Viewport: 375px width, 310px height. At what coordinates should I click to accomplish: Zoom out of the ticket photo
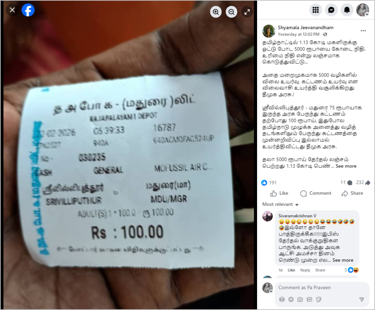(231, 12)
